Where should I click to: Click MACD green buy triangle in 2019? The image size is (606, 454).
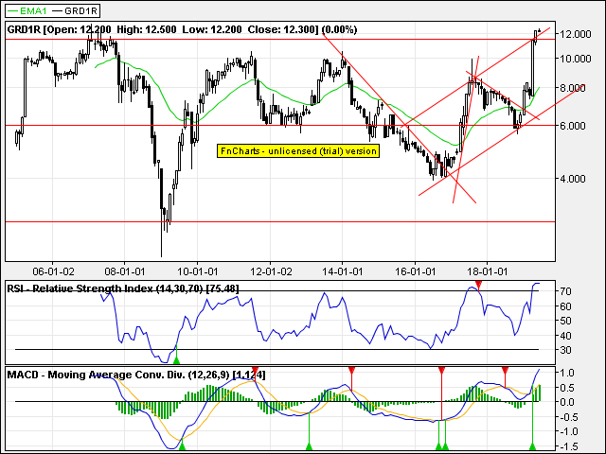(x=532, y=446)
